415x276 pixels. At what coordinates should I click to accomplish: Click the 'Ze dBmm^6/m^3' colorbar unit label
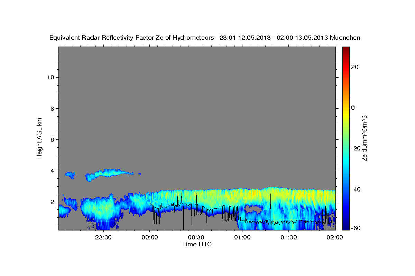[x=364, y=138]
